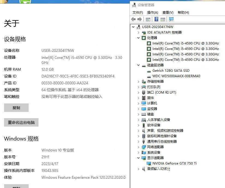
Task: Collapse the 显示适配器 display adapters node
Action: pos(139,158)
